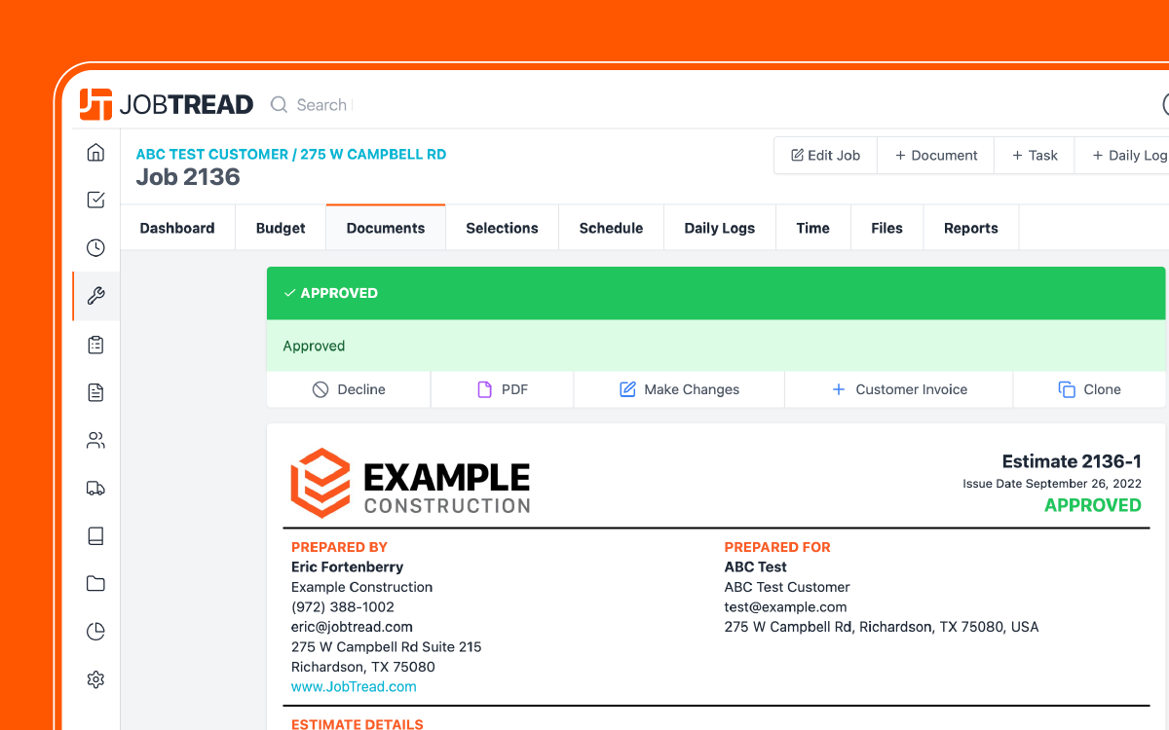Decline the approved estimate
Image resolution: width=1169 pixels, height=730 pixels.
pyautogui.click(x=348, y=388)
